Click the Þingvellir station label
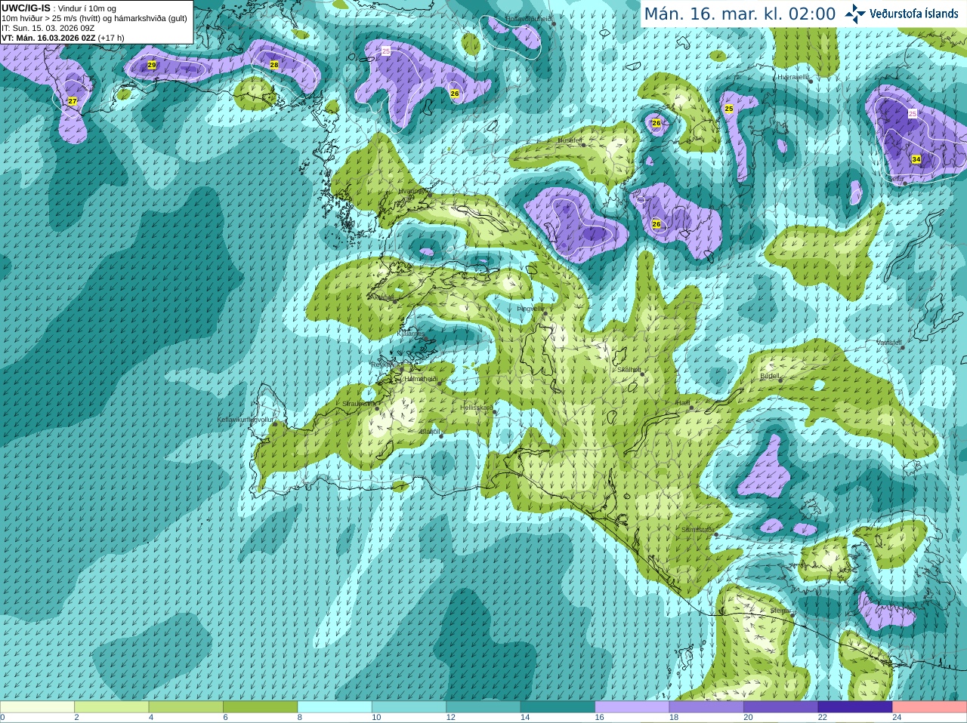 click(x=530, y=308)
